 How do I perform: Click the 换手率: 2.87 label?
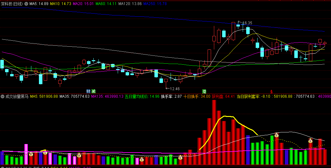click(172, 96)
